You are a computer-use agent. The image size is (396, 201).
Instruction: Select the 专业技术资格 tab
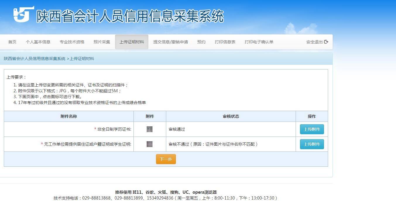72,42
